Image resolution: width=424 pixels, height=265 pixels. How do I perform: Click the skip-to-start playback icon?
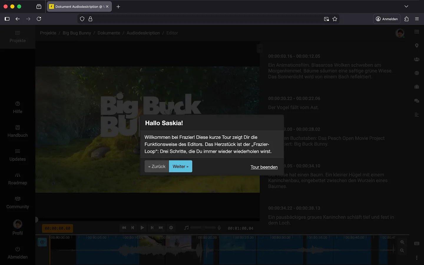[124, 228]
